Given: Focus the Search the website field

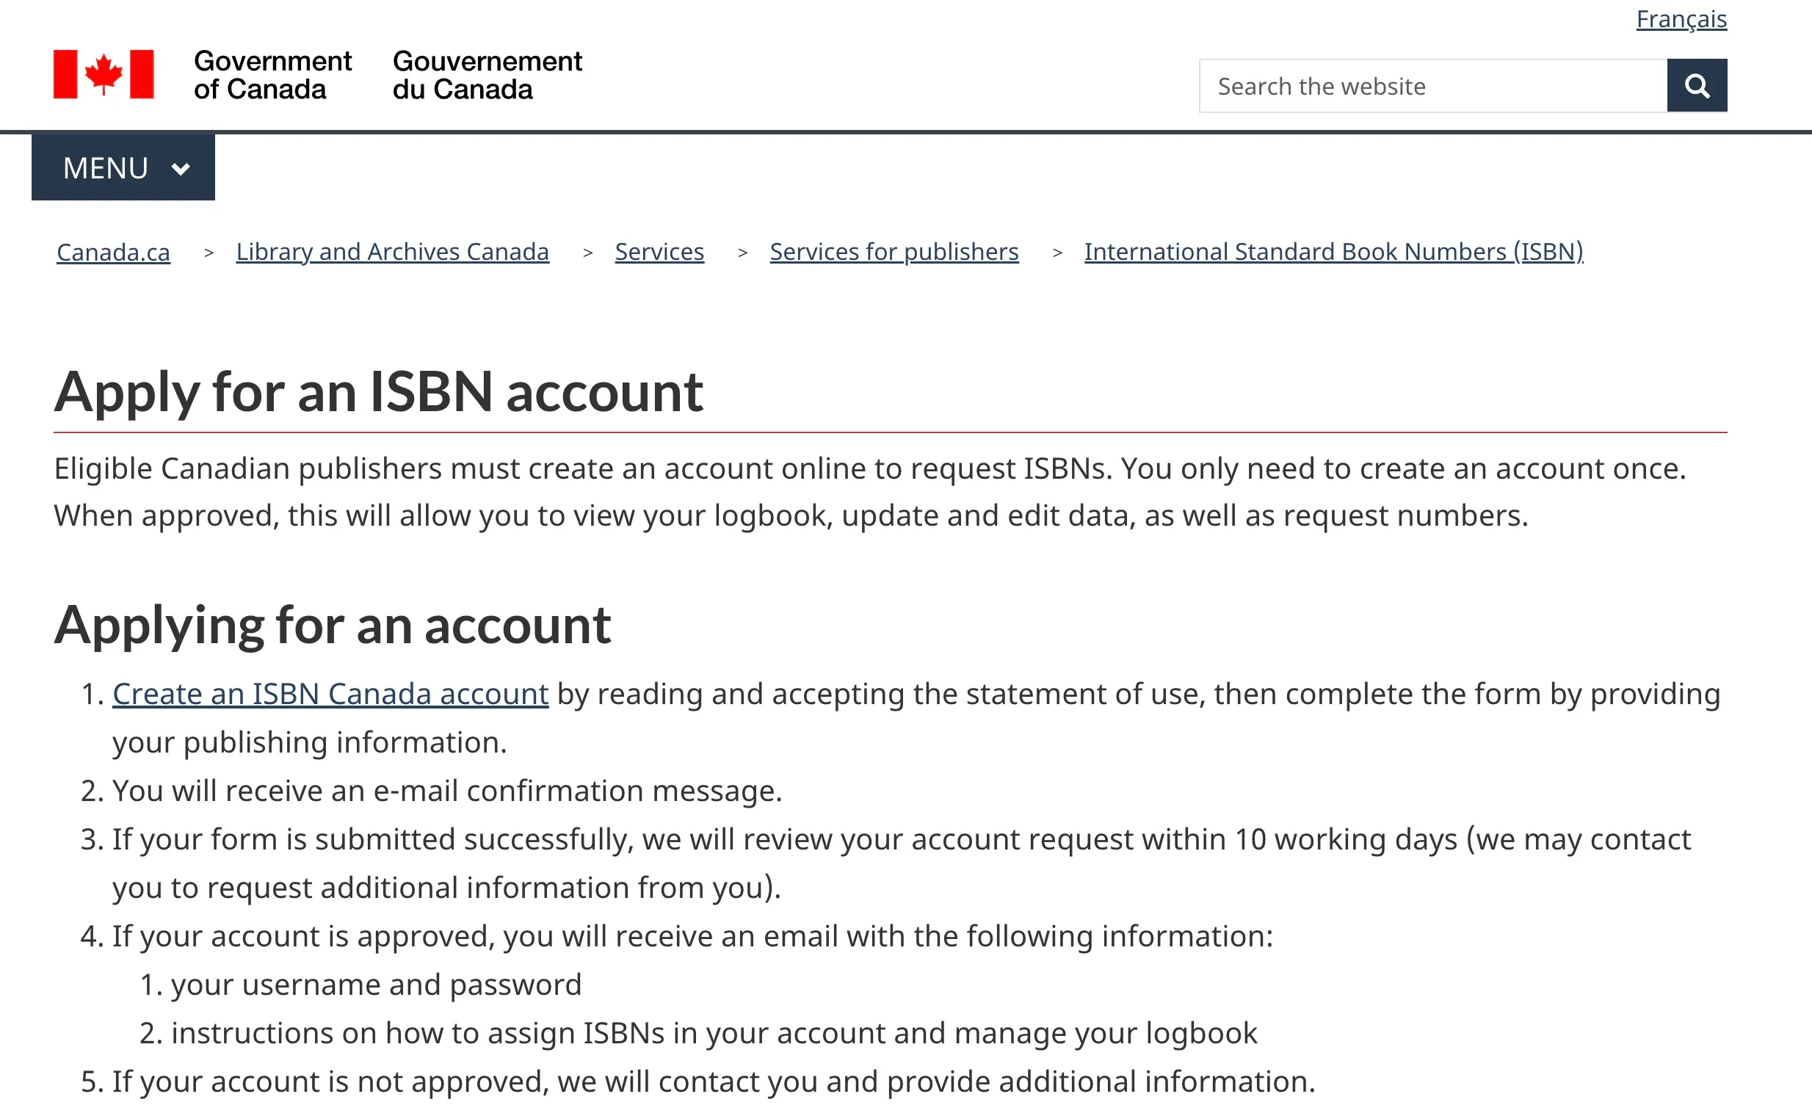Looking at the screenshot, I should click(x=1432, y=86).
